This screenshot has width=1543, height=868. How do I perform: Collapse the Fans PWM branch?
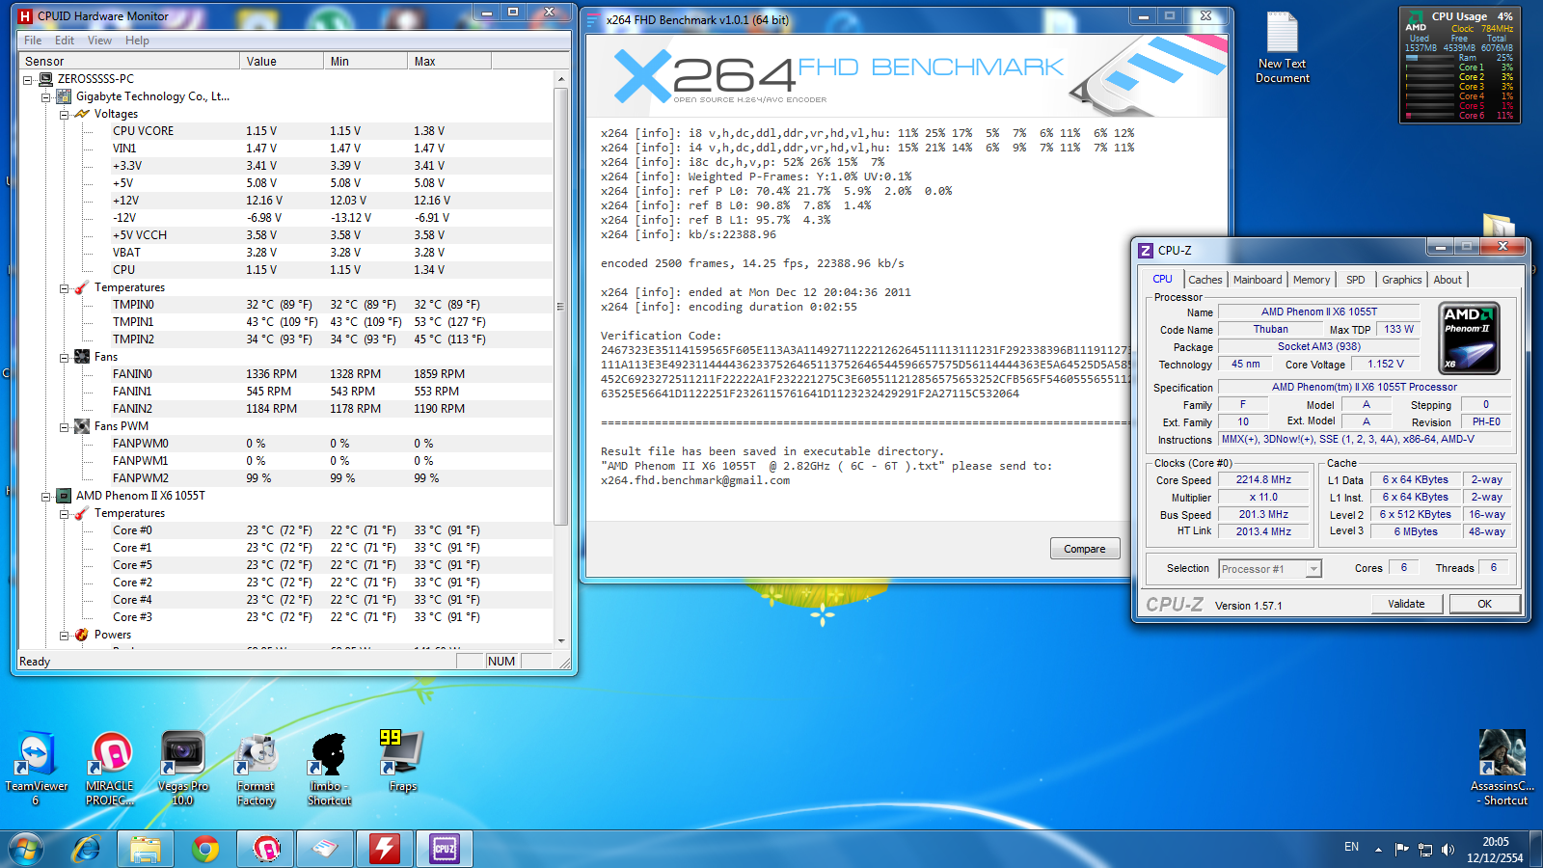tap(64, 426)
